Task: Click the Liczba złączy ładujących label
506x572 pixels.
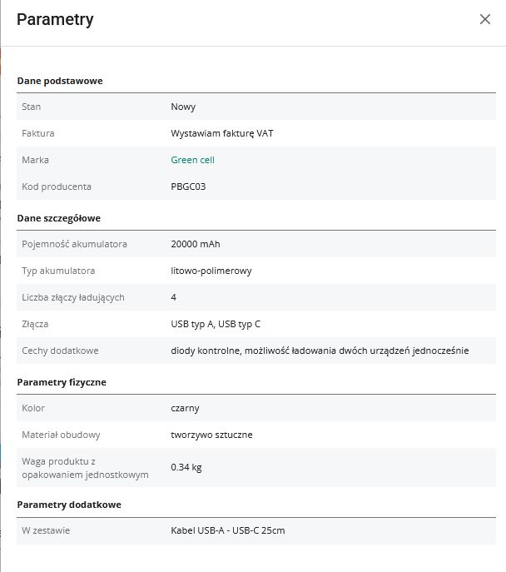Action: [x=73, y=297]
